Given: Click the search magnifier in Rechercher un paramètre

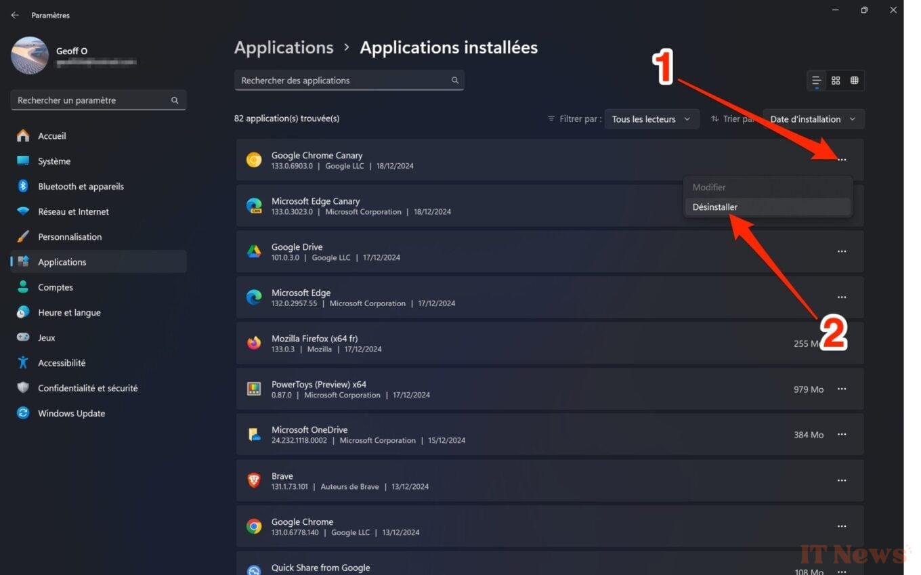Looking at the screenshot, I should tap(175, 100).
